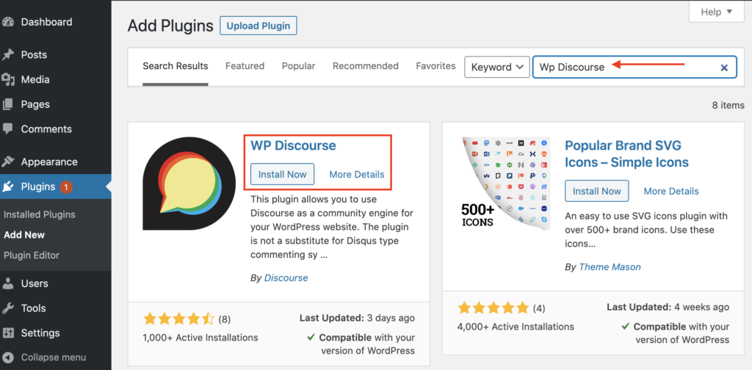Switch to the Featured tab
This screenshot has height=370, width=752.
[x=245, y=66]
